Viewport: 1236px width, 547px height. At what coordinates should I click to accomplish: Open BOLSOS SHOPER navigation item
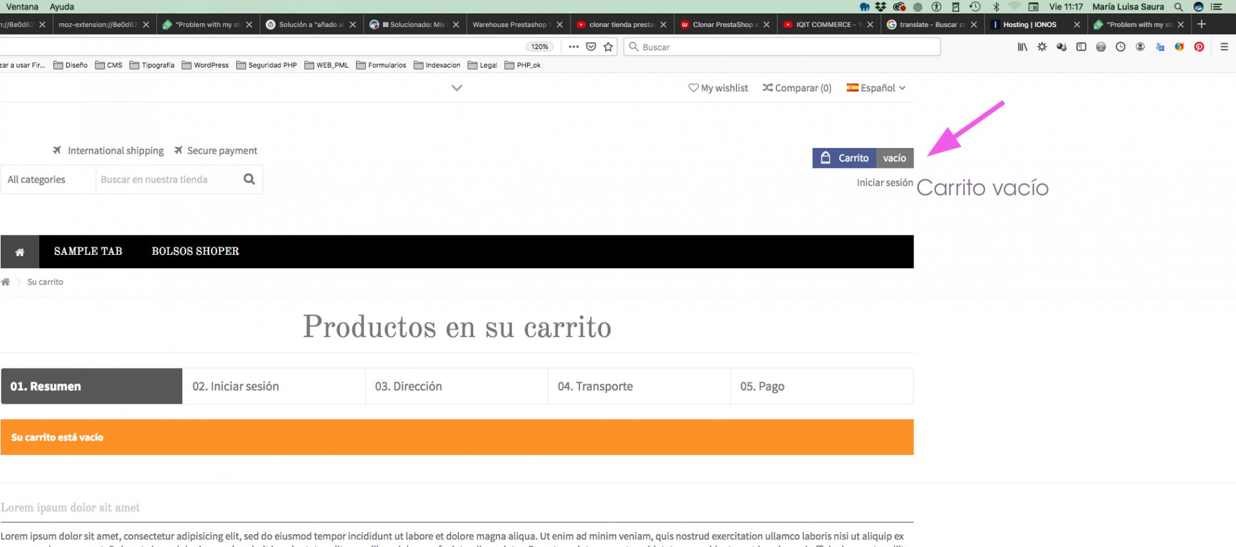(x=195, y=252)
